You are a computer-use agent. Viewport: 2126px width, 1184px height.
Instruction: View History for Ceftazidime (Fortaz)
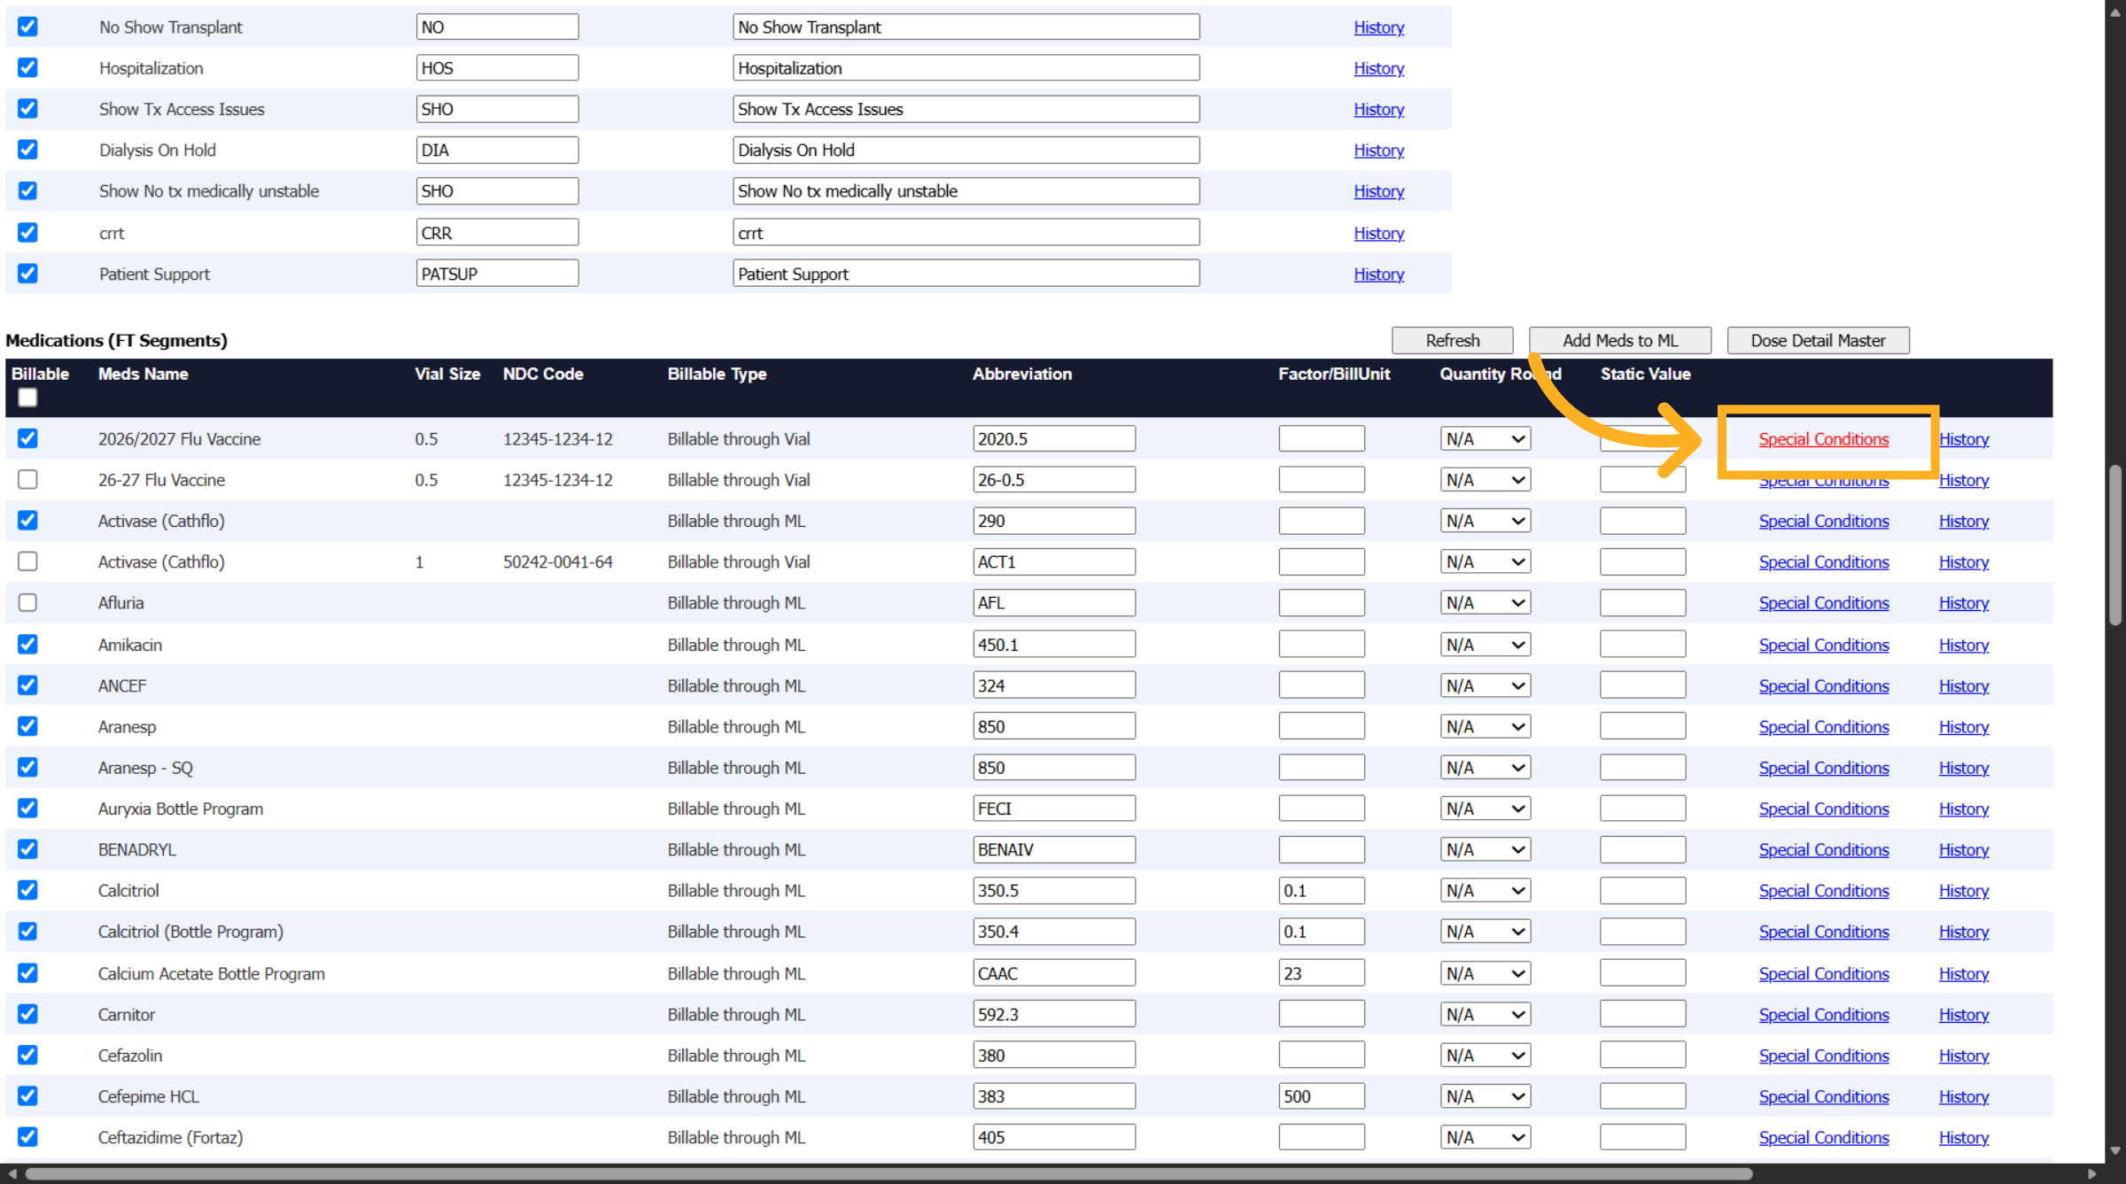[1964, 1137]
